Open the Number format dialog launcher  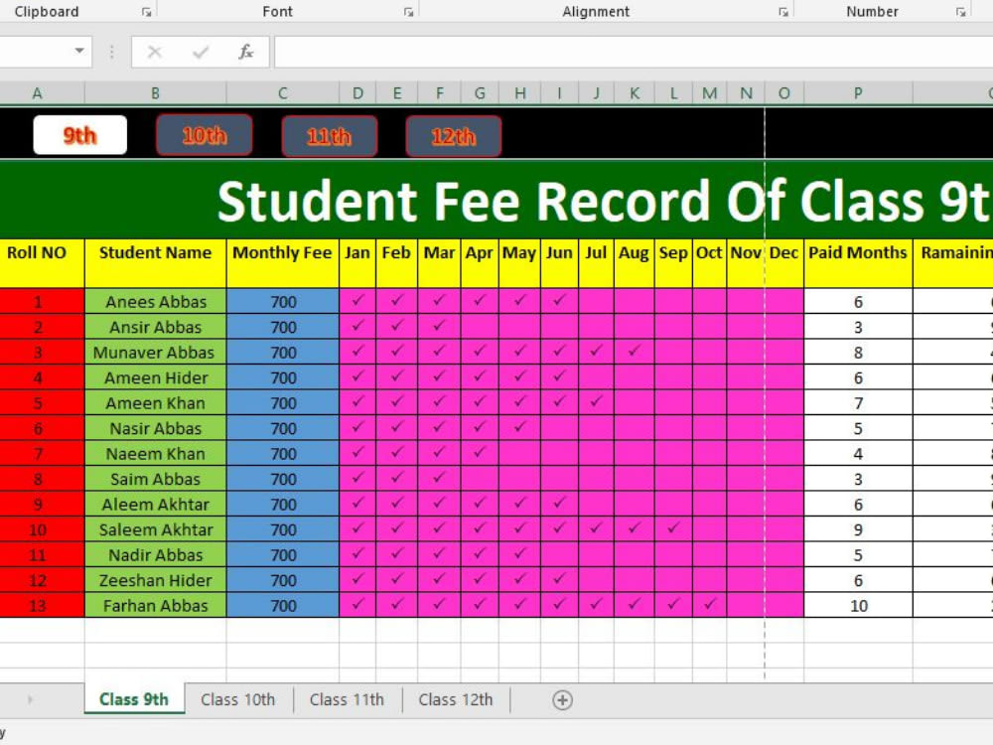(960, 12)
